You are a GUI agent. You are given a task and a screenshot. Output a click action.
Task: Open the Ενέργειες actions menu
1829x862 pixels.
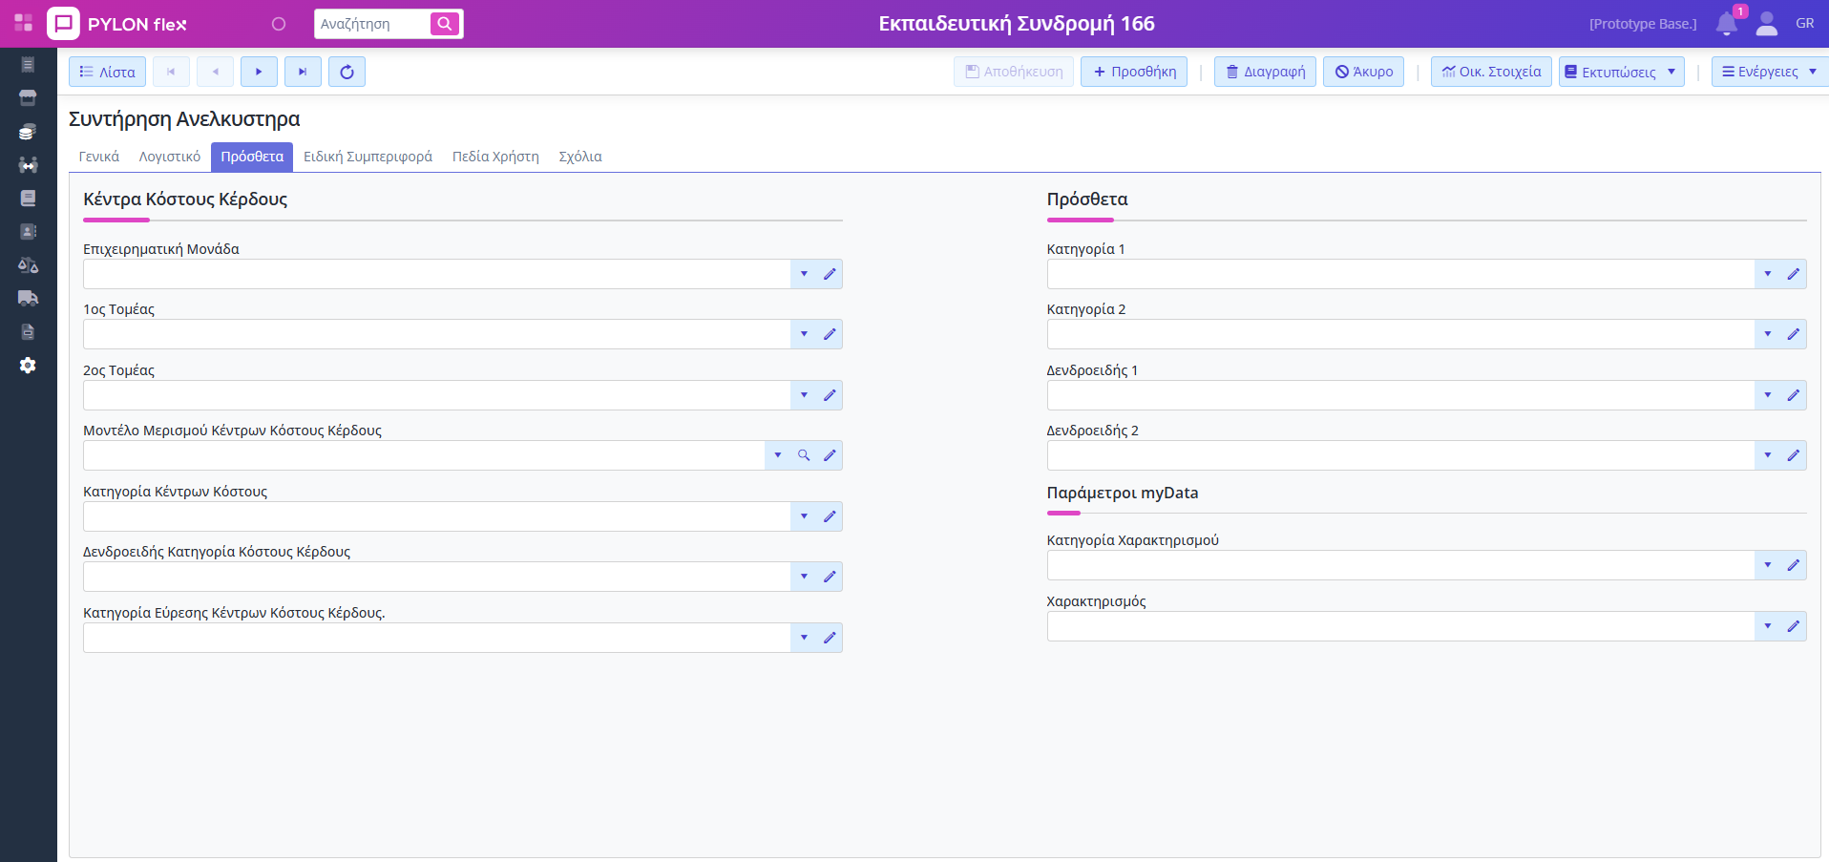click(x=1768, y=72)
